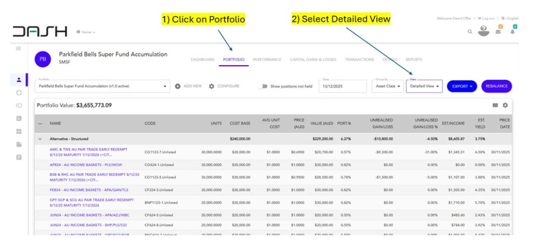Toggle Show positions not held
The height and width of the screenshot is (244, 534).
tap(263, 86)
